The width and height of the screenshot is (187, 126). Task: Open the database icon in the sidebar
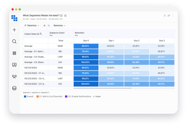click(14, 88)
